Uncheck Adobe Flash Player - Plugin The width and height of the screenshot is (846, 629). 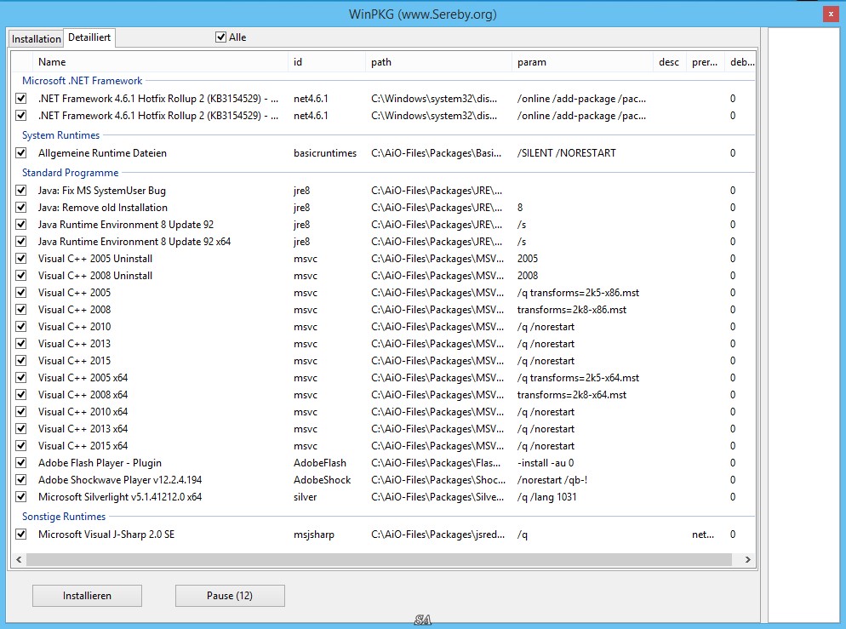[x=21, y=463]
